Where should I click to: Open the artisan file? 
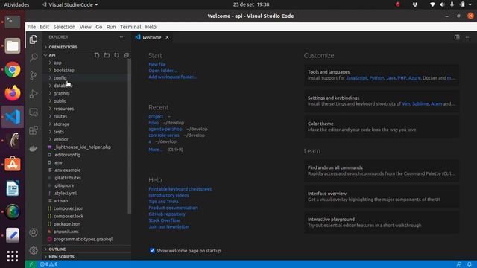click(x=60, y=201)
